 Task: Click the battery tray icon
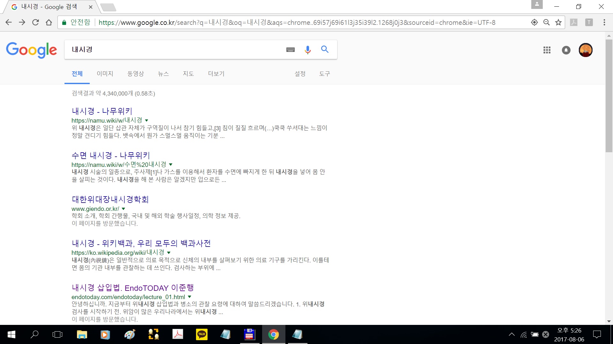(x=535, y=334)
